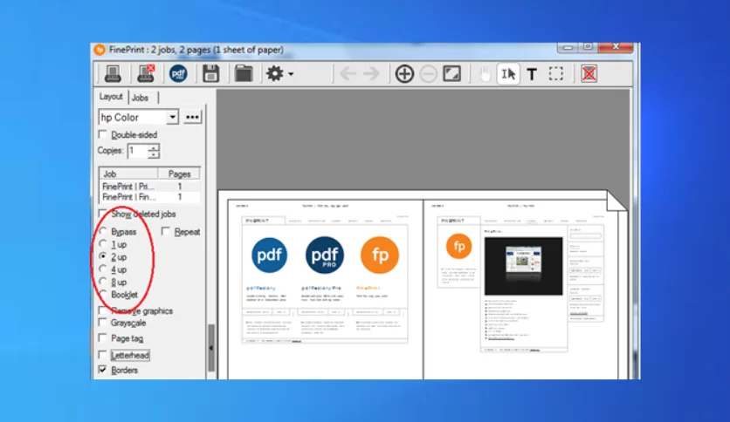
Task: Uncheck the Borders checkbox
Action: coord(102,370)
